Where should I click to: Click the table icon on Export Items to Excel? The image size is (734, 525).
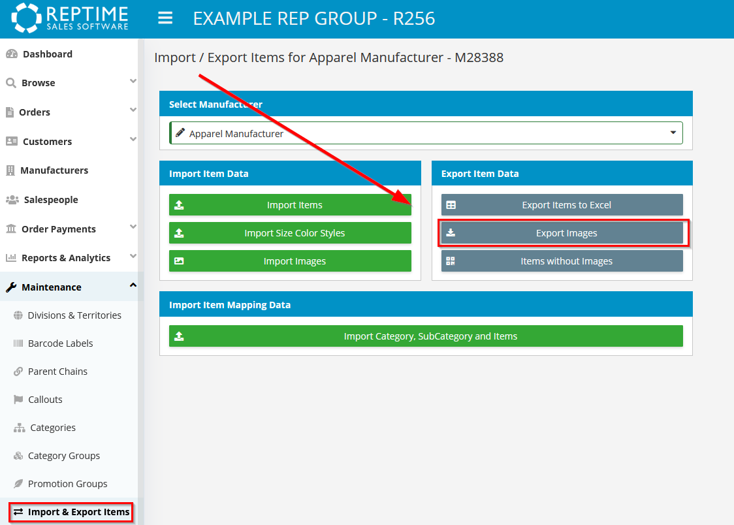[x=451, y=205]
